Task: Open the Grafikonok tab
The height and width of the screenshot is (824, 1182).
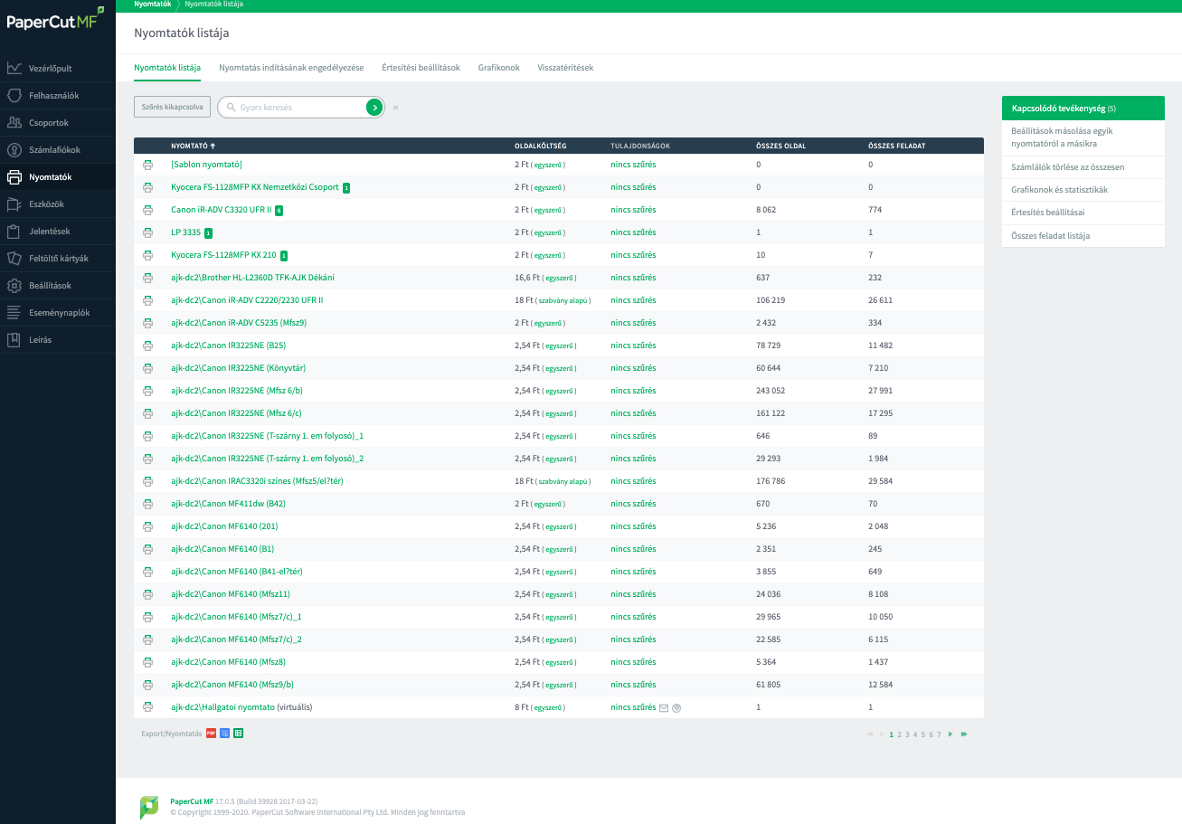Action: (499, 68)
